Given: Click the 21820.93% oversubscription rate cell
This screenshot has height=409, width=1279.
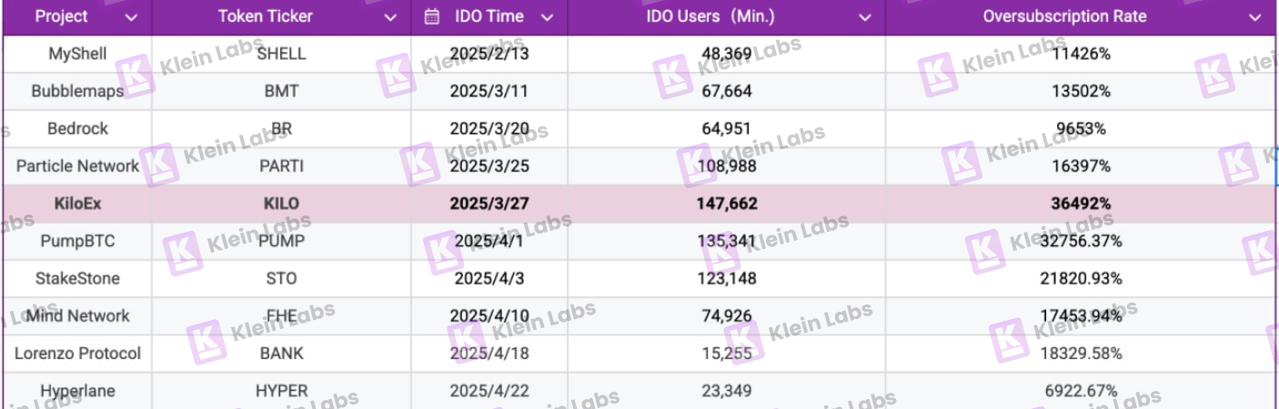Looking at the screenshot, I should point(1081,278).
